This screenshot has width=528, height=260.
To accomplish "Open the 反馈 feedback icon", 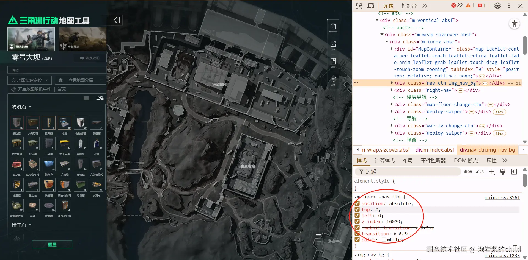I will (333, 81).
